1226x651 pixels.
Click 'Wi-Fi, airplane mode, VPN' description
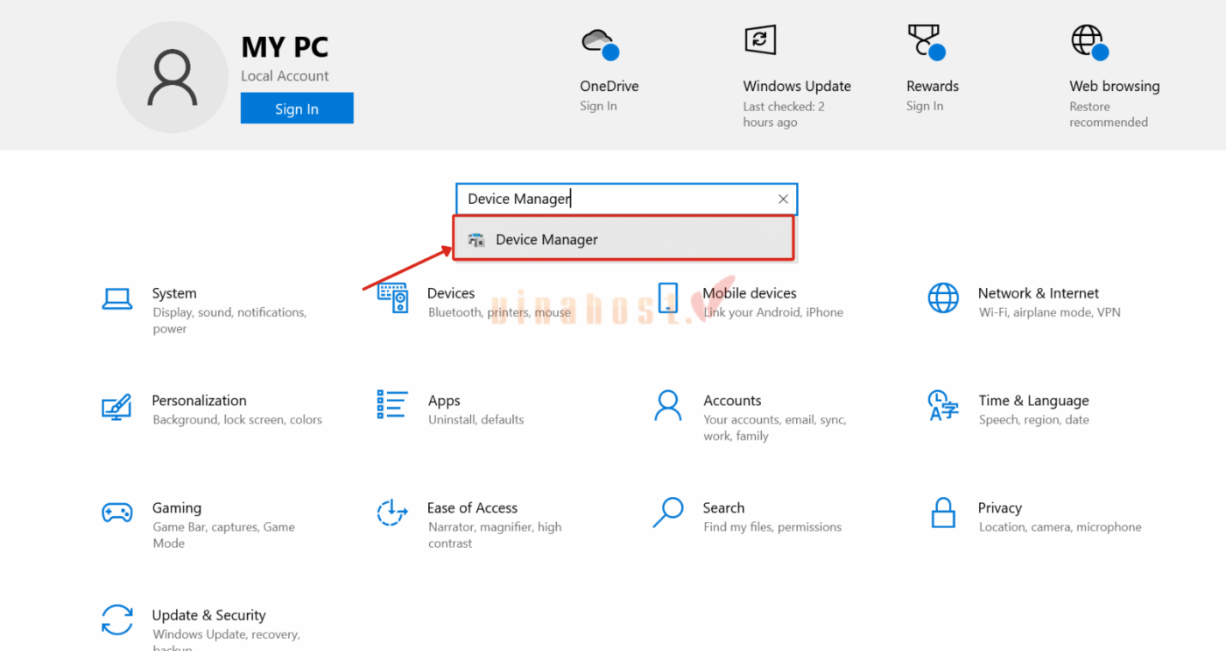1050,312
